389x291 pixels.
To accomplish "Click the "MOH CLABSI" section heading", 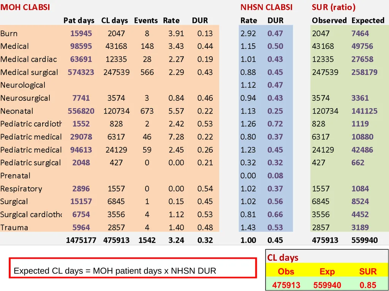I will (x=25, y=7).
